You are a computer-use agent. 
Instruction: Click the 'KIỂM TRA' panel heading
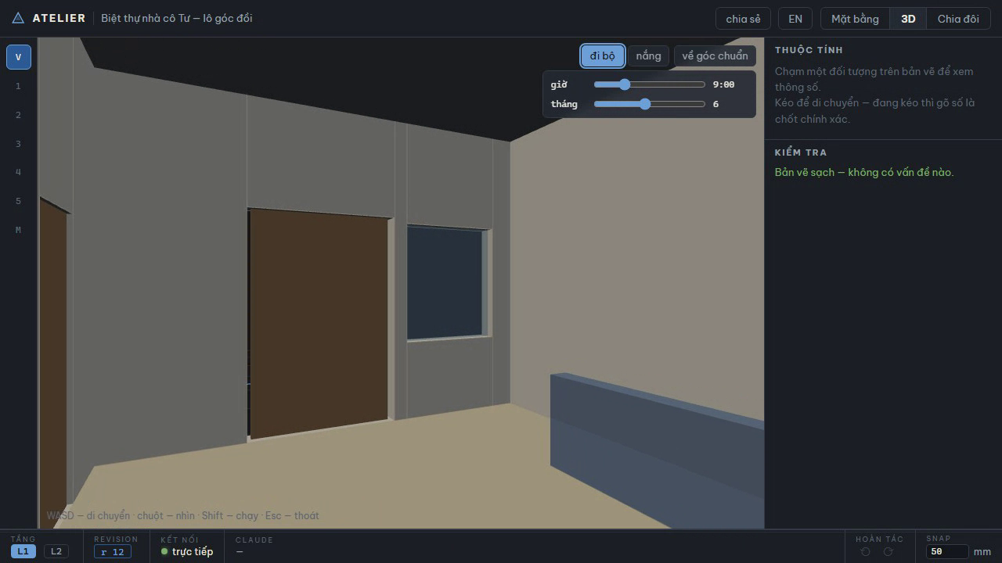(x=801, y=152)
